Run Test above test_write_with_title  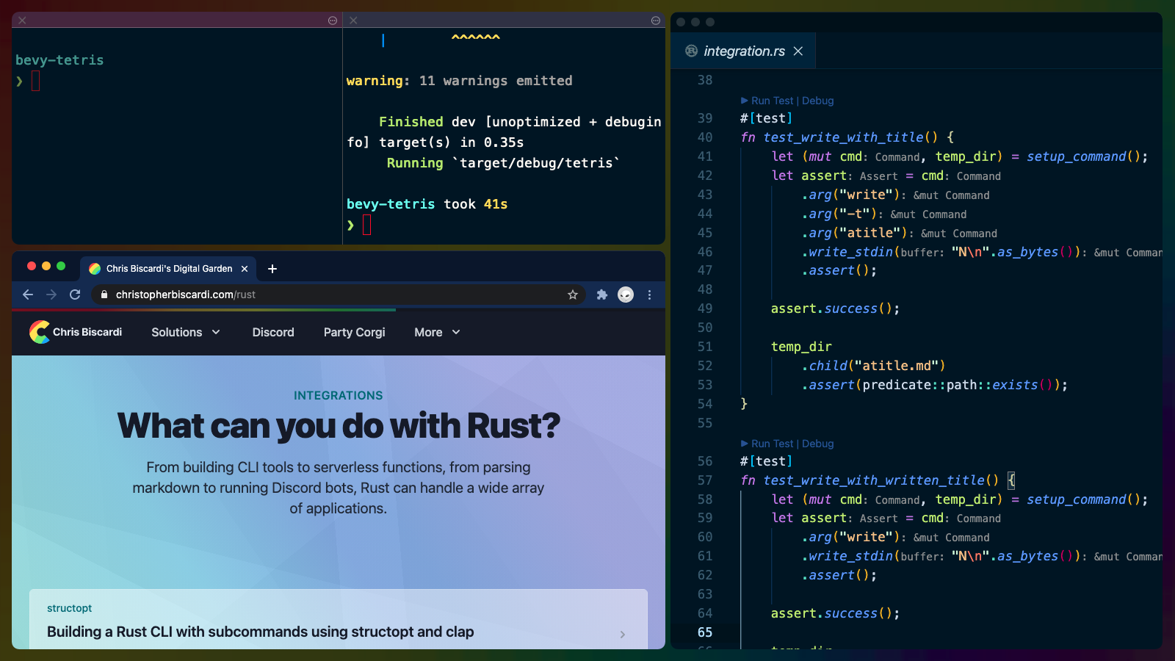click(767, 101)
